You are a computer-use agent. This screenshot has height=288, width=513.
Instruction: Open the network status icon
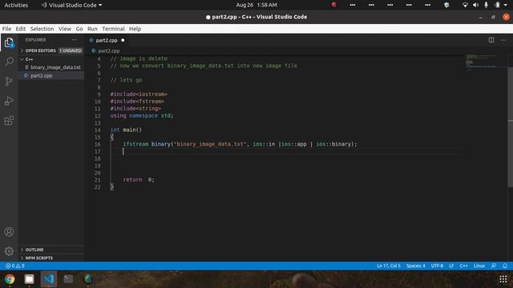point(465,5)
